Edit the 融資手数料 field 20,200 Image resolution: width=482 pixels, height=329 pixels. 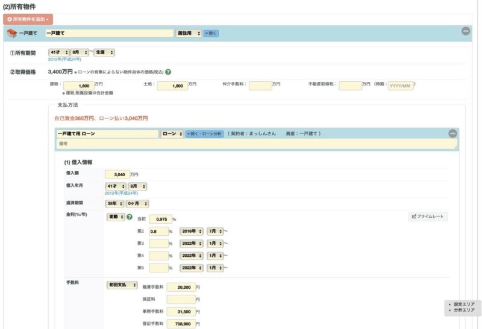[x=181, y=287]
